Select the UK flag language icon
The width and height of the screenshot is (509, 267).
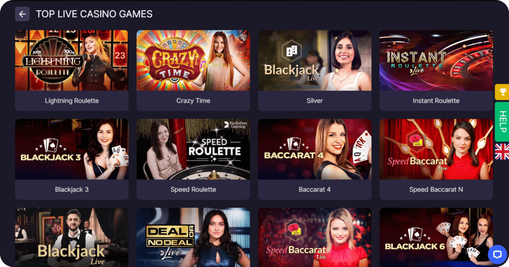click(x=502, y=151)
